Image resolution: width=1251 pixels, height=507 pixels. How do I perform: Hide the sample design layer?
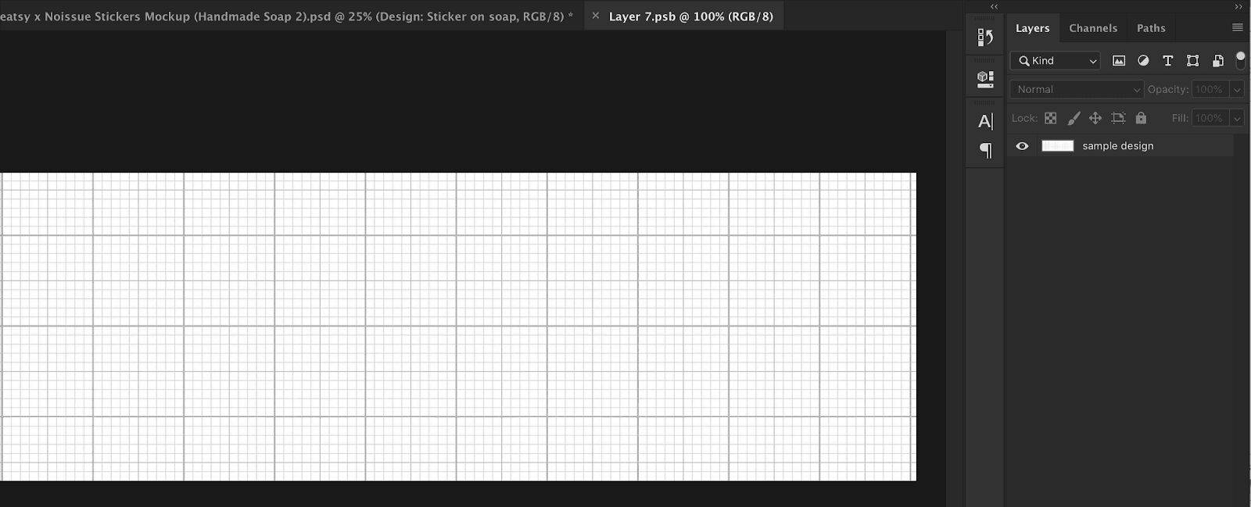point(1022,146)
